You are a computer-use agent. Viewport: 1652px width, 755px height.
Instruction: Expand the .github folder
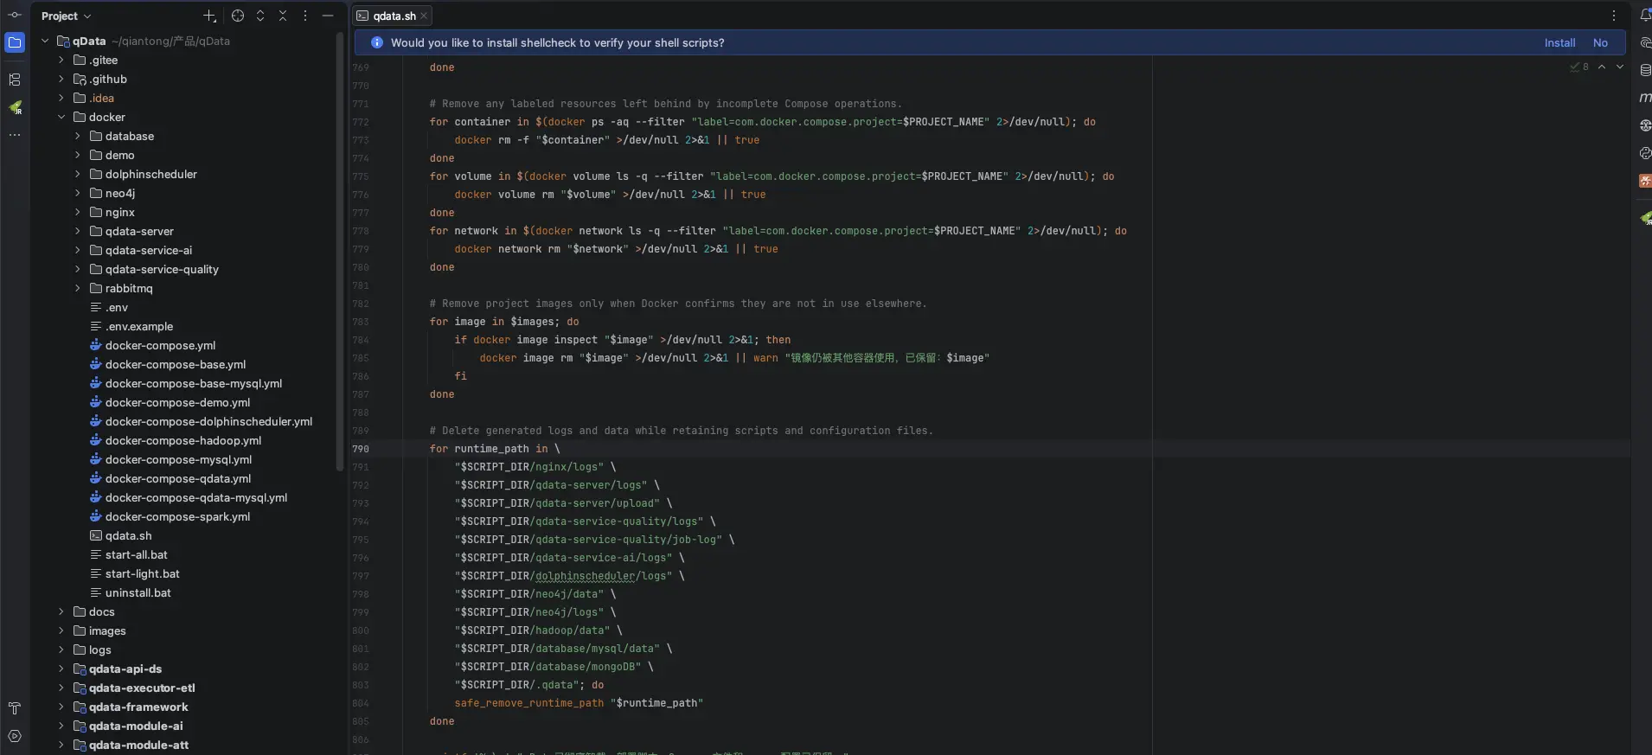pyautogui.click(x=61, y=79)
